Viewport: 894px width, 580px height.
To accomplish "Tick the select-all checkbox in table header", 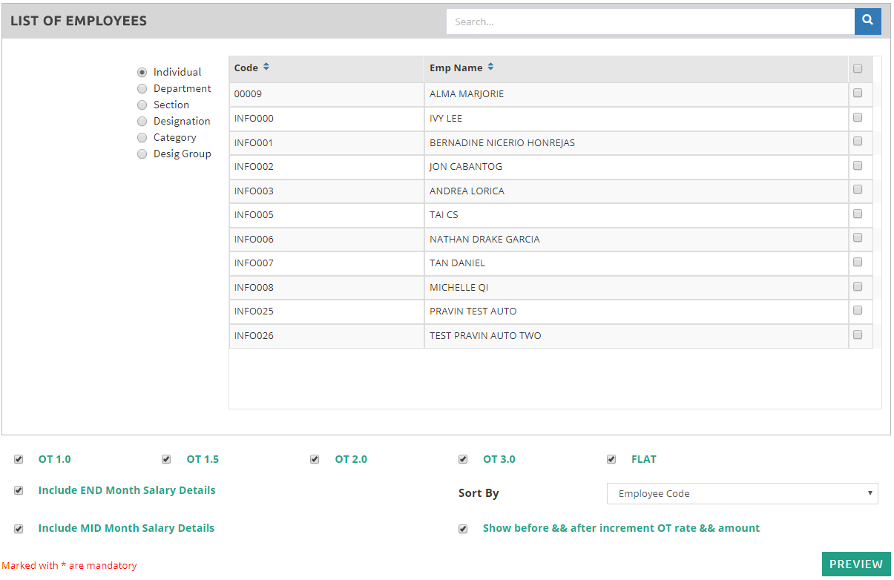I will [x=858, y=69].
